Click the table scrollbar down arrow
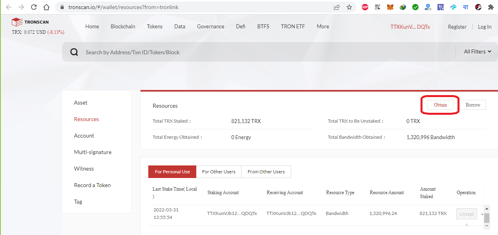The image size is (498, 235). coord(487,226)
